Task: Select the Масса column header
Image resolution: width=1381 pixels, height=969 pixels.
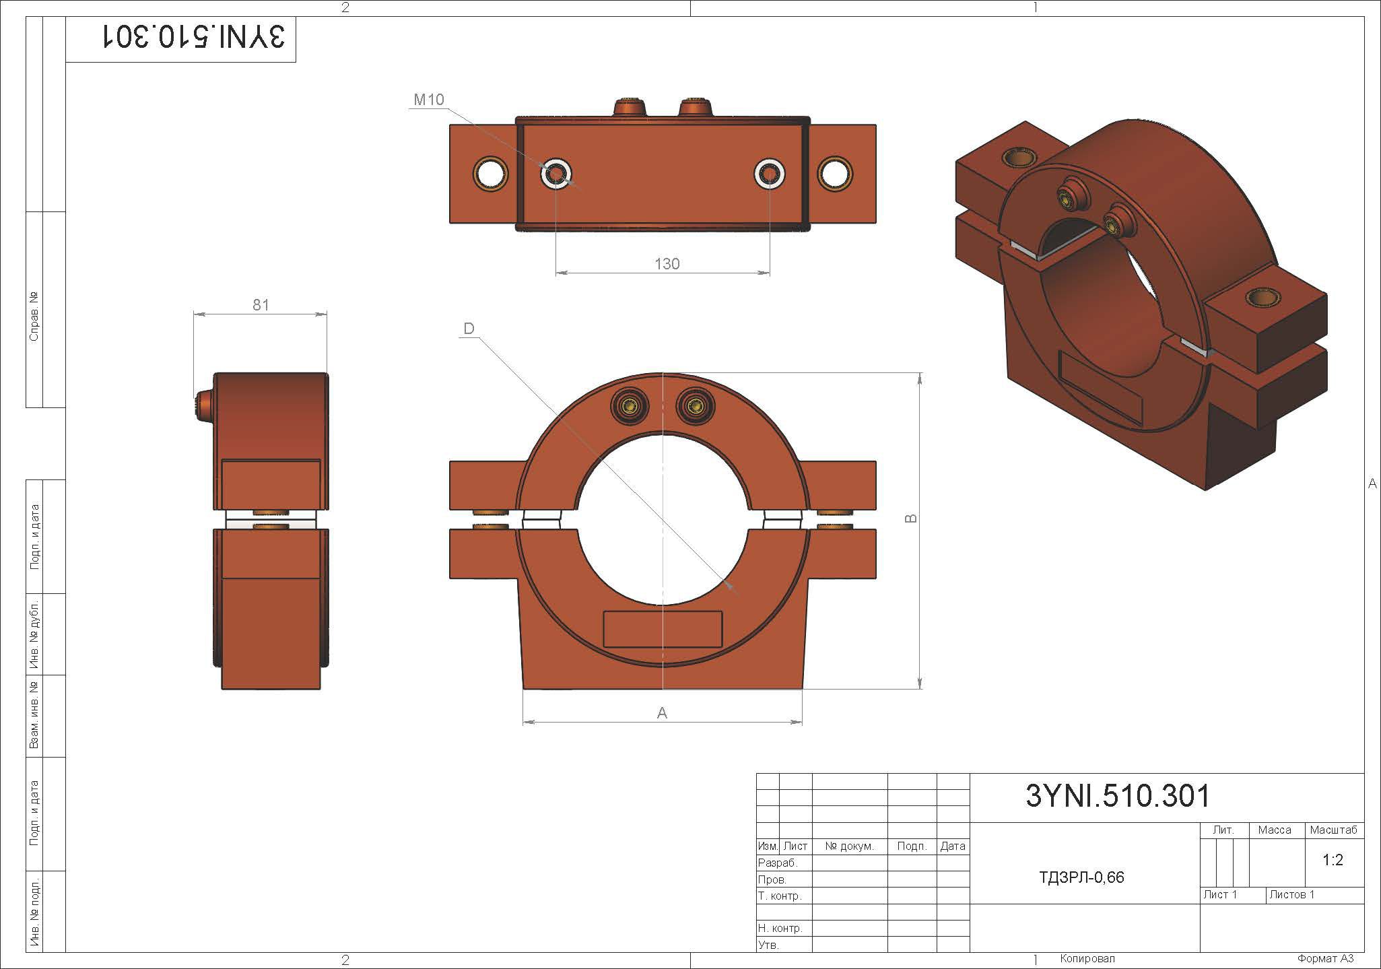Action: pos(1274,830)
